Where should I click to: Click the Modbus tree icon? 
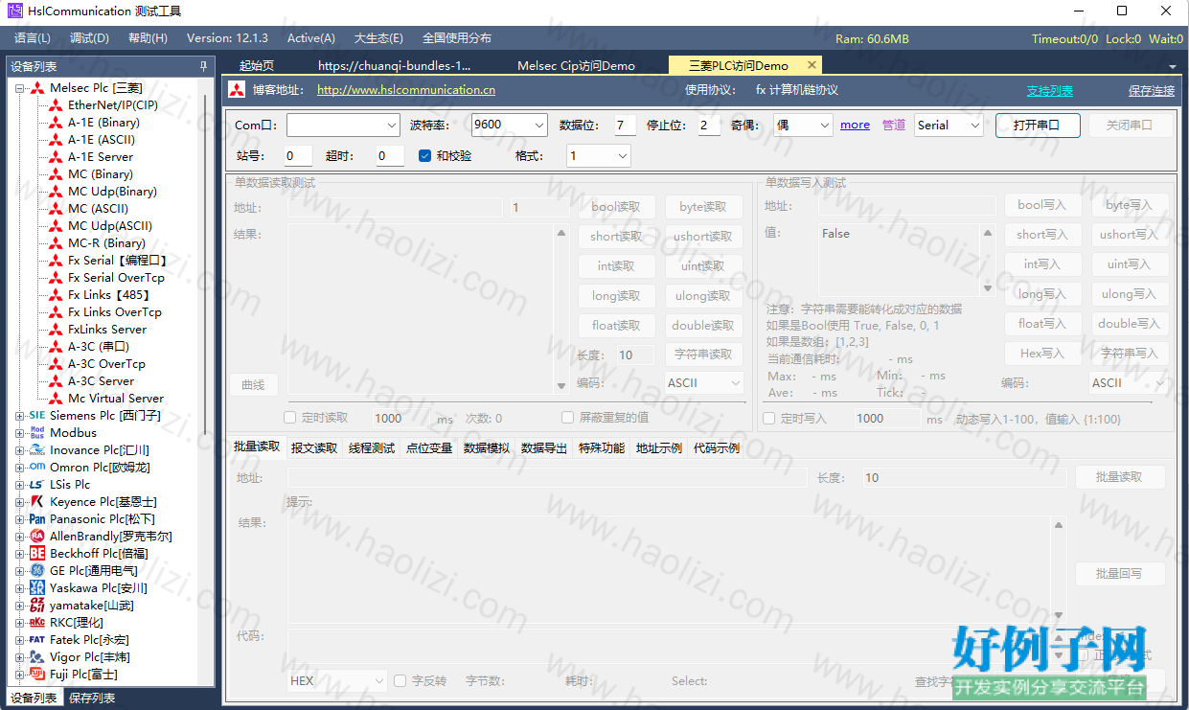click(x=37, y=433)
